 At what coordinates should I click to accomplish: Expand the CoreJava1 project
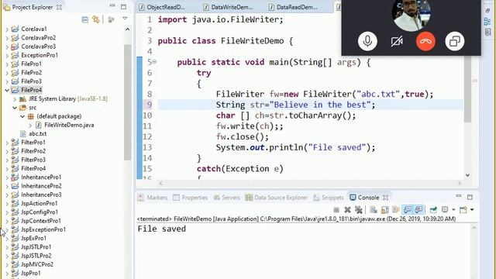coord(7,29)
